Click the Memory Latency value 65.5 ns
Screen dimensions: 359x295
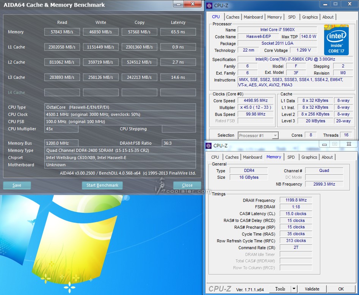click(x=178, y=32)
